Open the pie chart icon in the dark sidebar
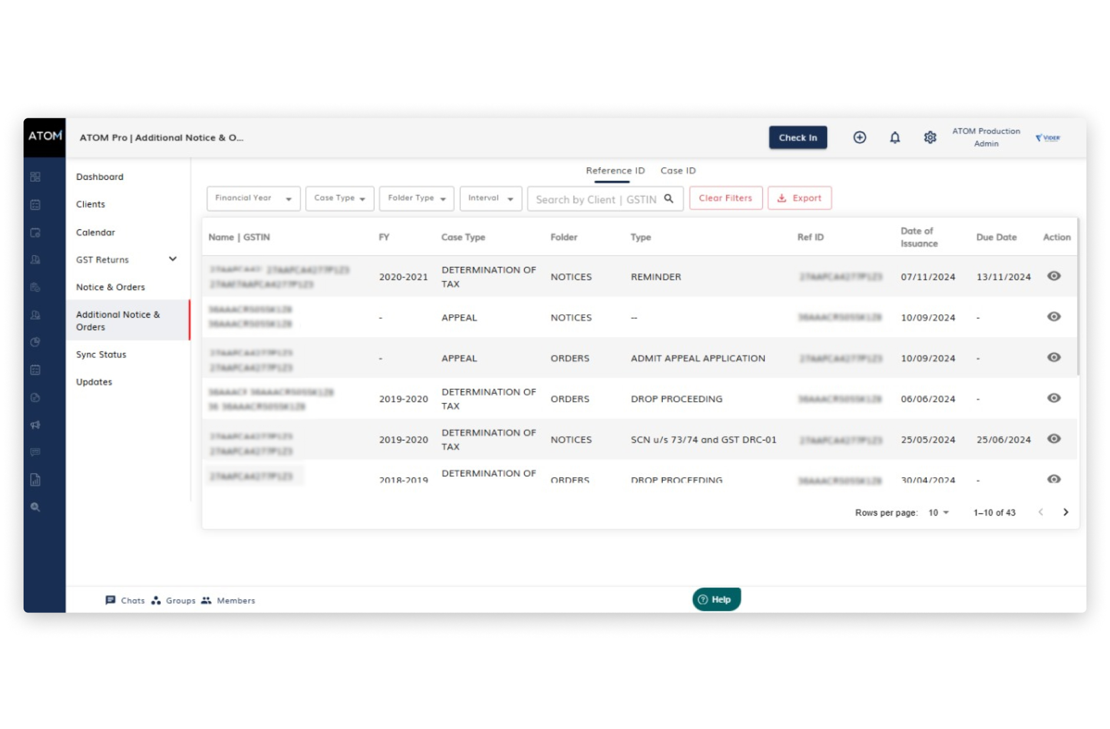Image resolution: width=1110 pixels, height=729 pixels. 35,342
